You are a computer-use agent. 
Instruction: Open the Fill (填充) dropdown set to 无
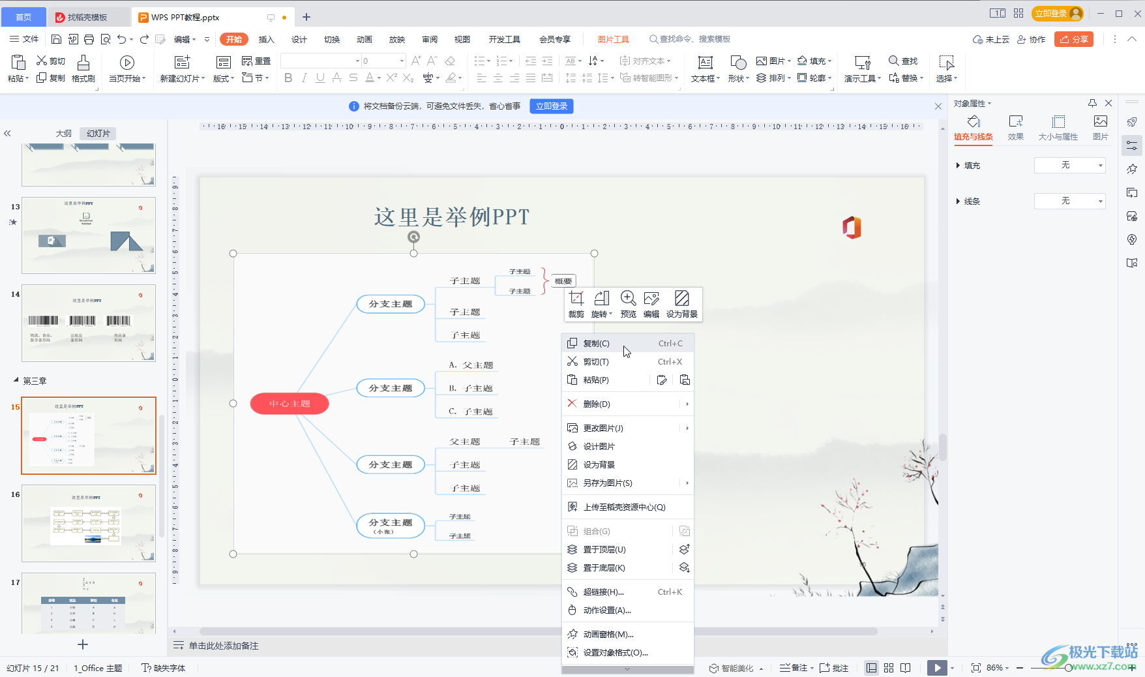coord(1070,165)
